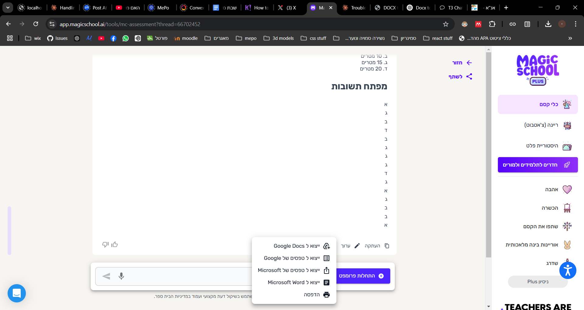View site information icon in address bar

(52, 24)
